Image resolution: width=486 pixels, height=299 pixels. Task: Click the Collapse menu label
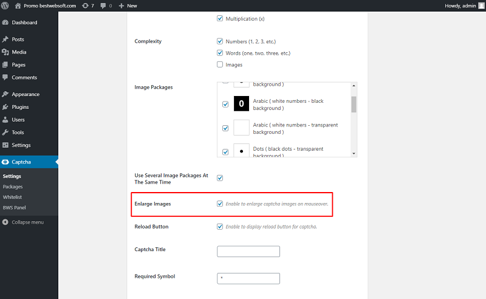point(27,222)
